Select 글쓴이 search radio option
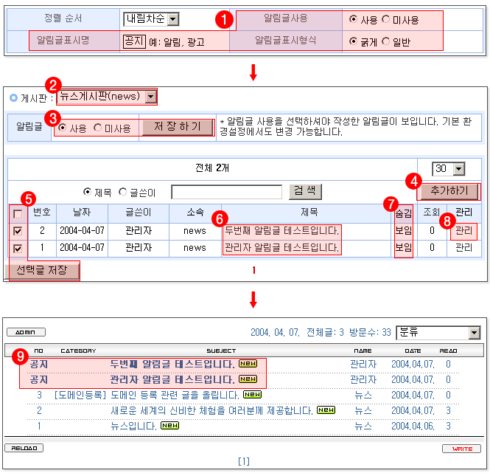This screenshot has width=490, height=473. coord(123,192)
